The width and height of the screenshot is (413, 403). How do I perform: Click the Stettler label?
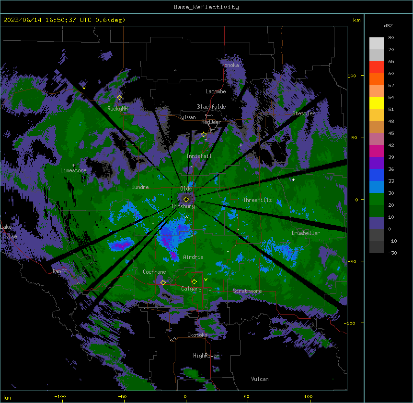304,113
